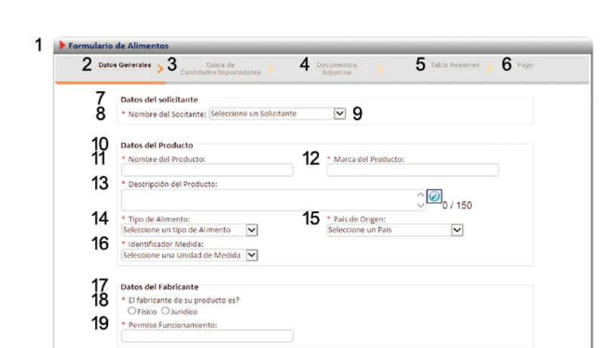This screenshot has height=348, width=611.
Task: Click the Permiso Funcionamiento input field
Action: [207, 336]
